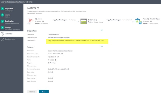Viewport: 161px width, 93px height.
Task: Click step 4 green circle icon
Action: [x=2, y=28]
